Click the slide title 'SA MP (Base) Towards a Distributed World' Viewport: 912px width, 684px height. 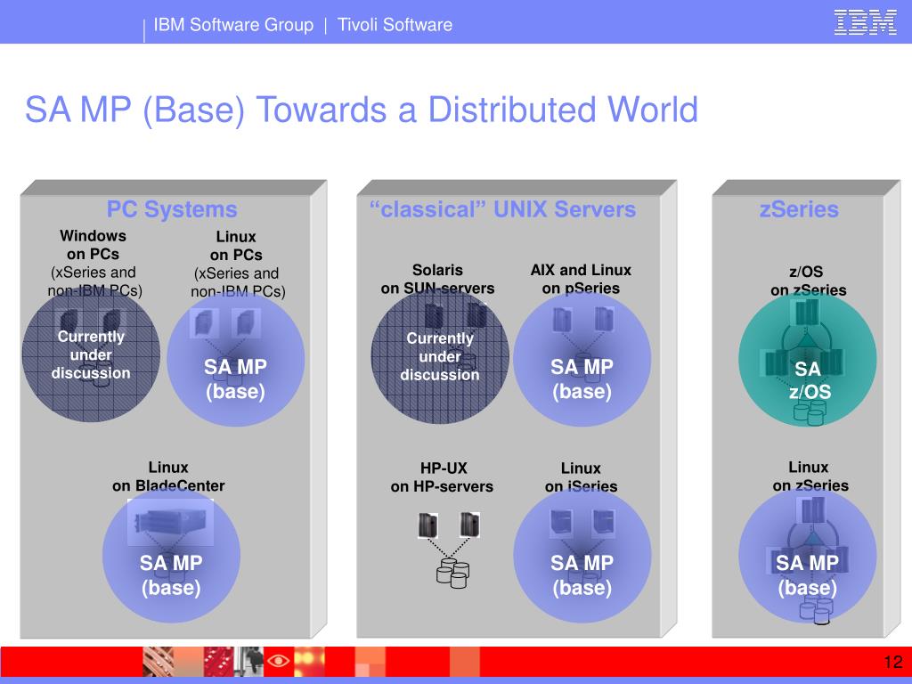click(362, 110)
